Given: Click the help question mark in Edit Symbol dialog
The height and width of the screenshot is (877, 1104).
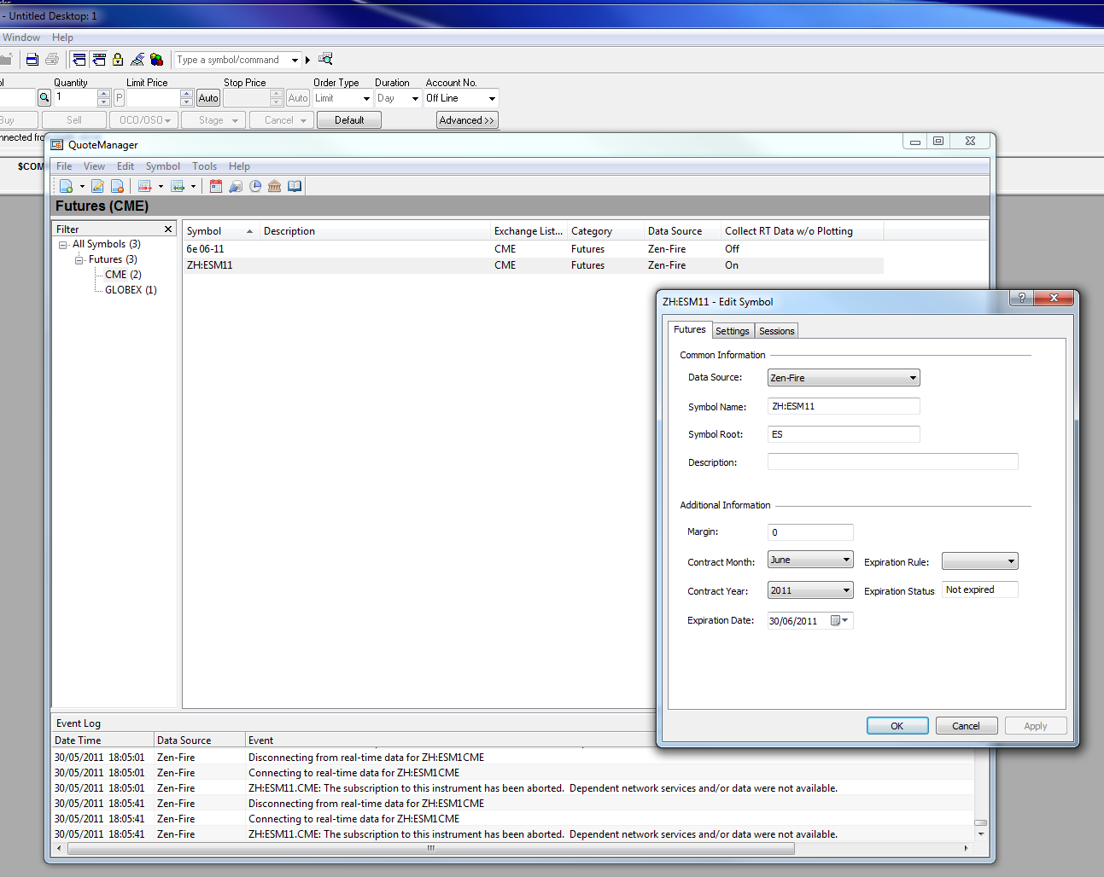Looking at the screenshot, I should click(1021, 298).
